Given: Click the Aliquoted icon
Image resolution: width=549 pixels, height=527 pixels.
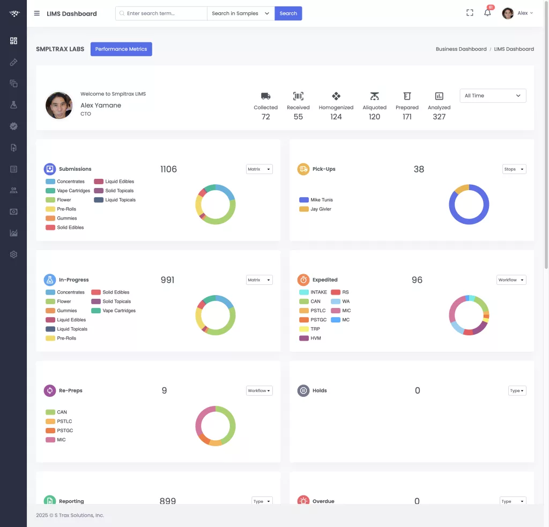Looking at the screenshot, I should point(375,96).
